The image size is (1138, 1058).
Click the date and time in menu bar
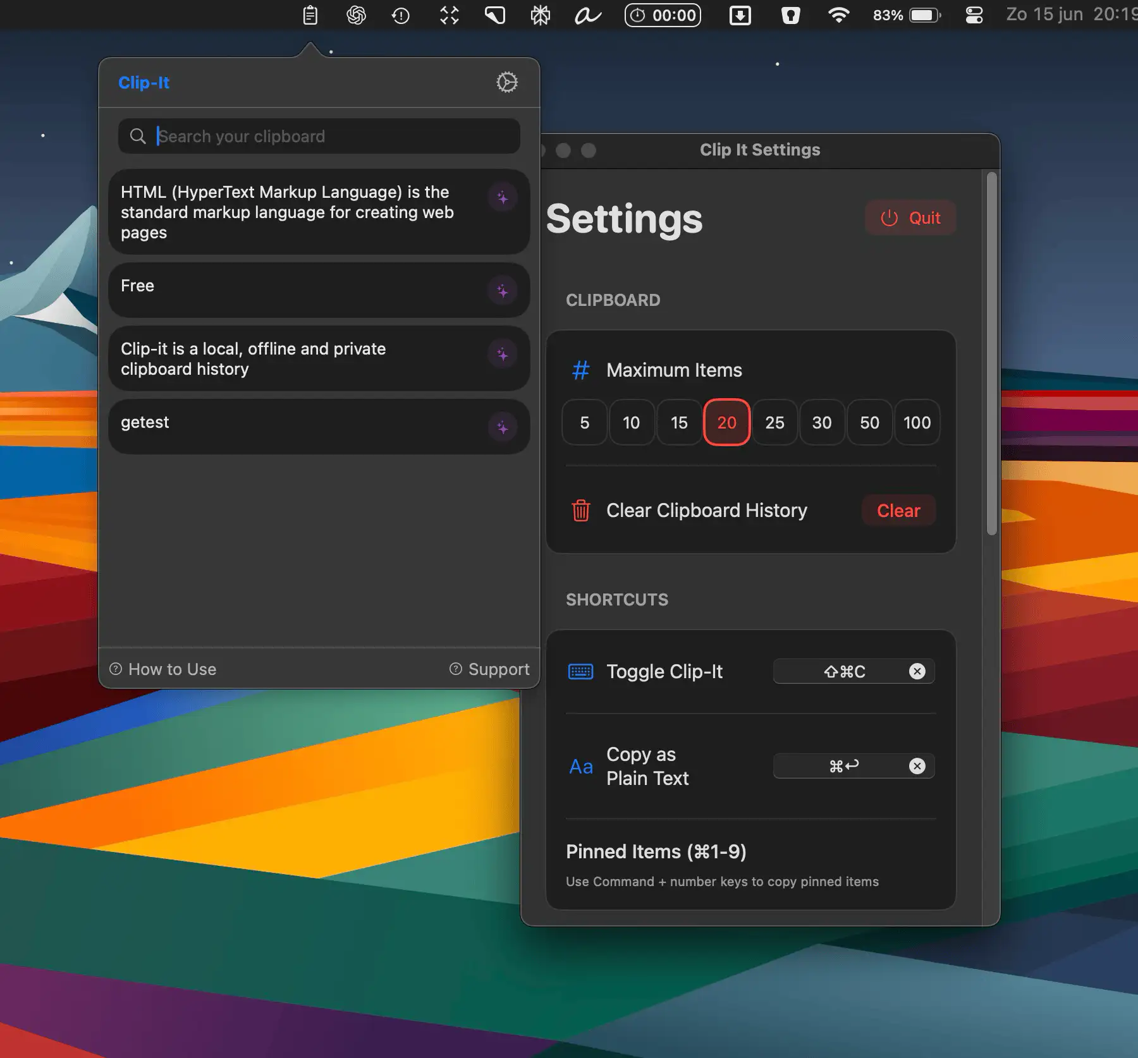1072,15
